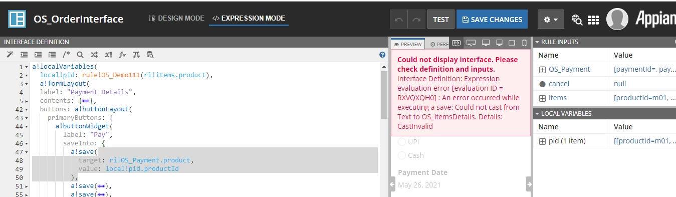
Task: Collapse the preview pane with left arrow handle
Action: pos(392,184)
